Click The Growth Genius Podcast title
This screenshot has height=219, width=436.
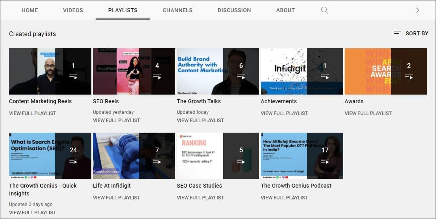(x=296, y=186)
